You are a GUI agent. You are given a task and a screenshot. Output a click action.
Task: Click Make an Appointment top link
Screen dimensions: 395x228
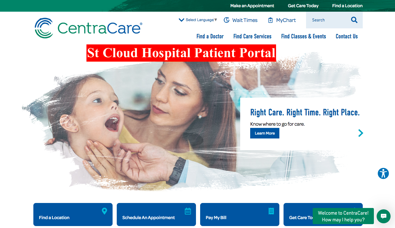[252, 6]
